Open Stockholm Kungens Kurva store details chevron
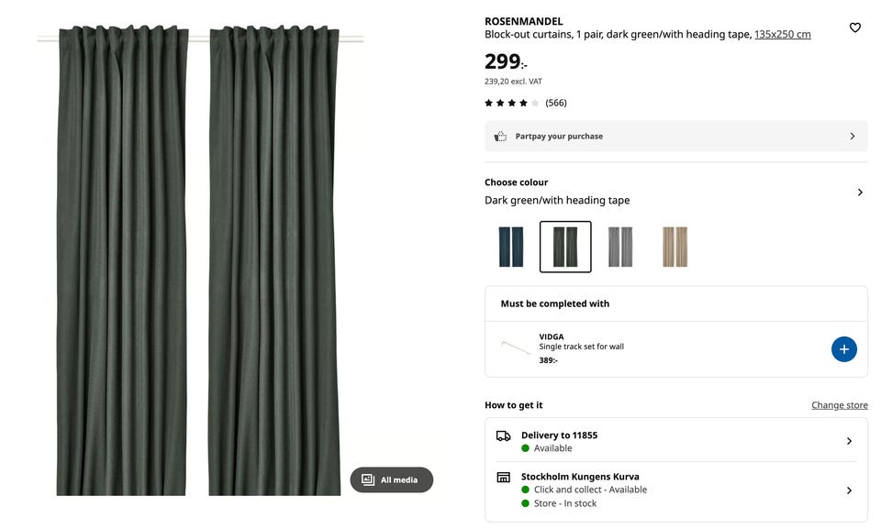Screen dimensions: 881x529 click(x=849, y=490)
